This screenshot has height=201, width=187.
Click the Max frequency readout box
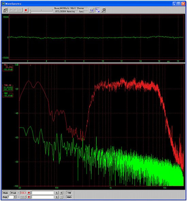click(8, 68)
